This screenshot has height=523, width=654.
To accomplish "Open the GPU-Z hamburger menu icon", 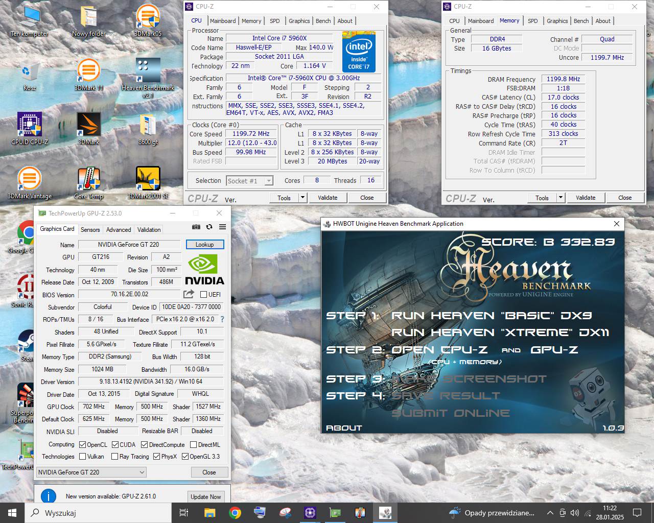I will (x=222, y=227).
